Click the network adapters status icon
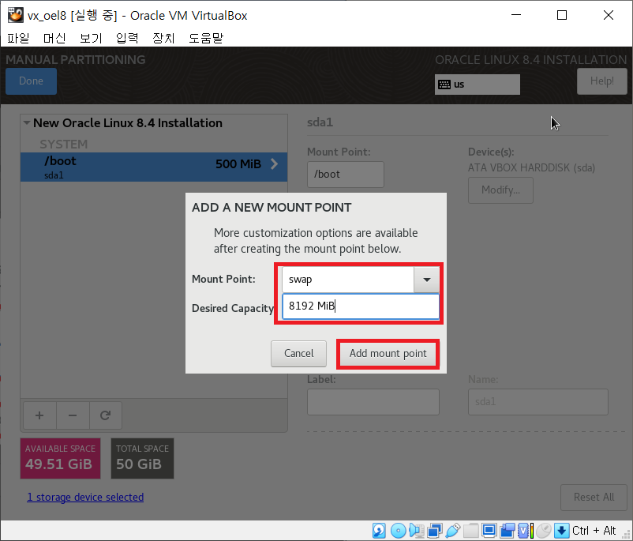Viewport: 633px width, 541px height. 435,530
